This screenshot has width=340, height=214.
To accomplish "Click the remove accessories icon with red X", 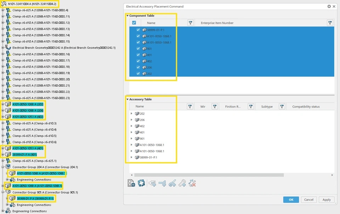I will [x=192, y=184].
